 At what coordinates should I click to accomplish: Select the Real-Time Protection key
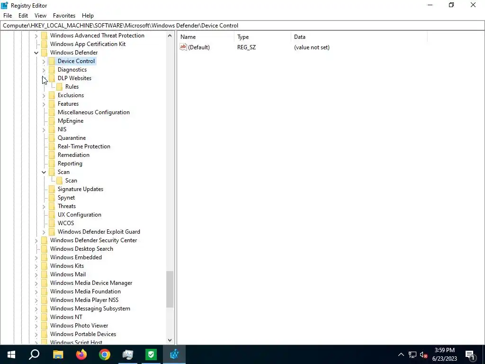84,146
